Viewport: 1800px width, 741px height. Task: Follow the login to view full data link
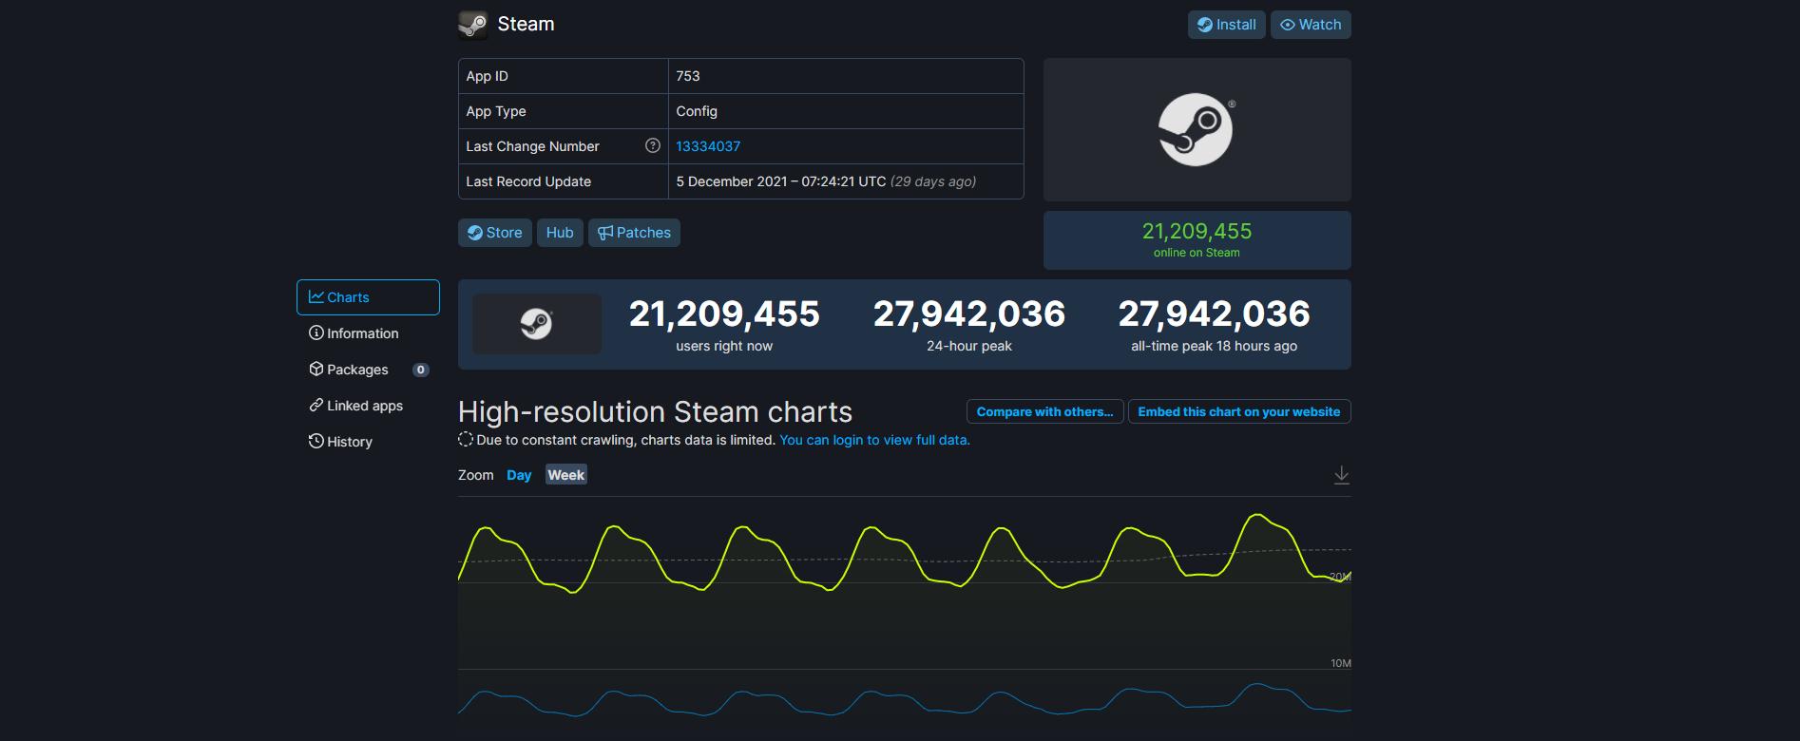coord(874,440)
